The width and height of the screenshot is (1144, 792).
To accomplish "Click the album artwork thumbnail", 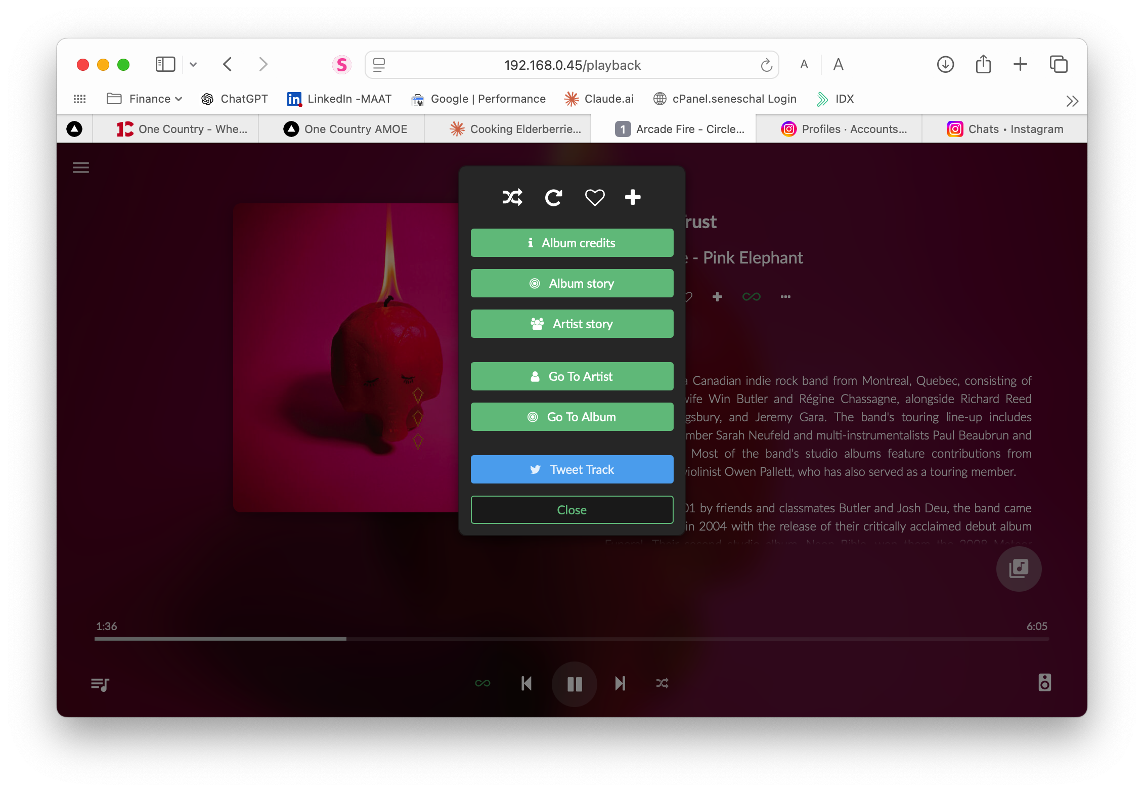I will point(346,358).
